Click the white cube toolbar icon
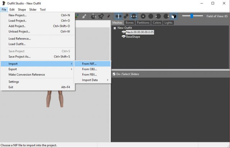The width and height of the screenshot is (230, 148). pyautogui.click(x=174, y=16)
